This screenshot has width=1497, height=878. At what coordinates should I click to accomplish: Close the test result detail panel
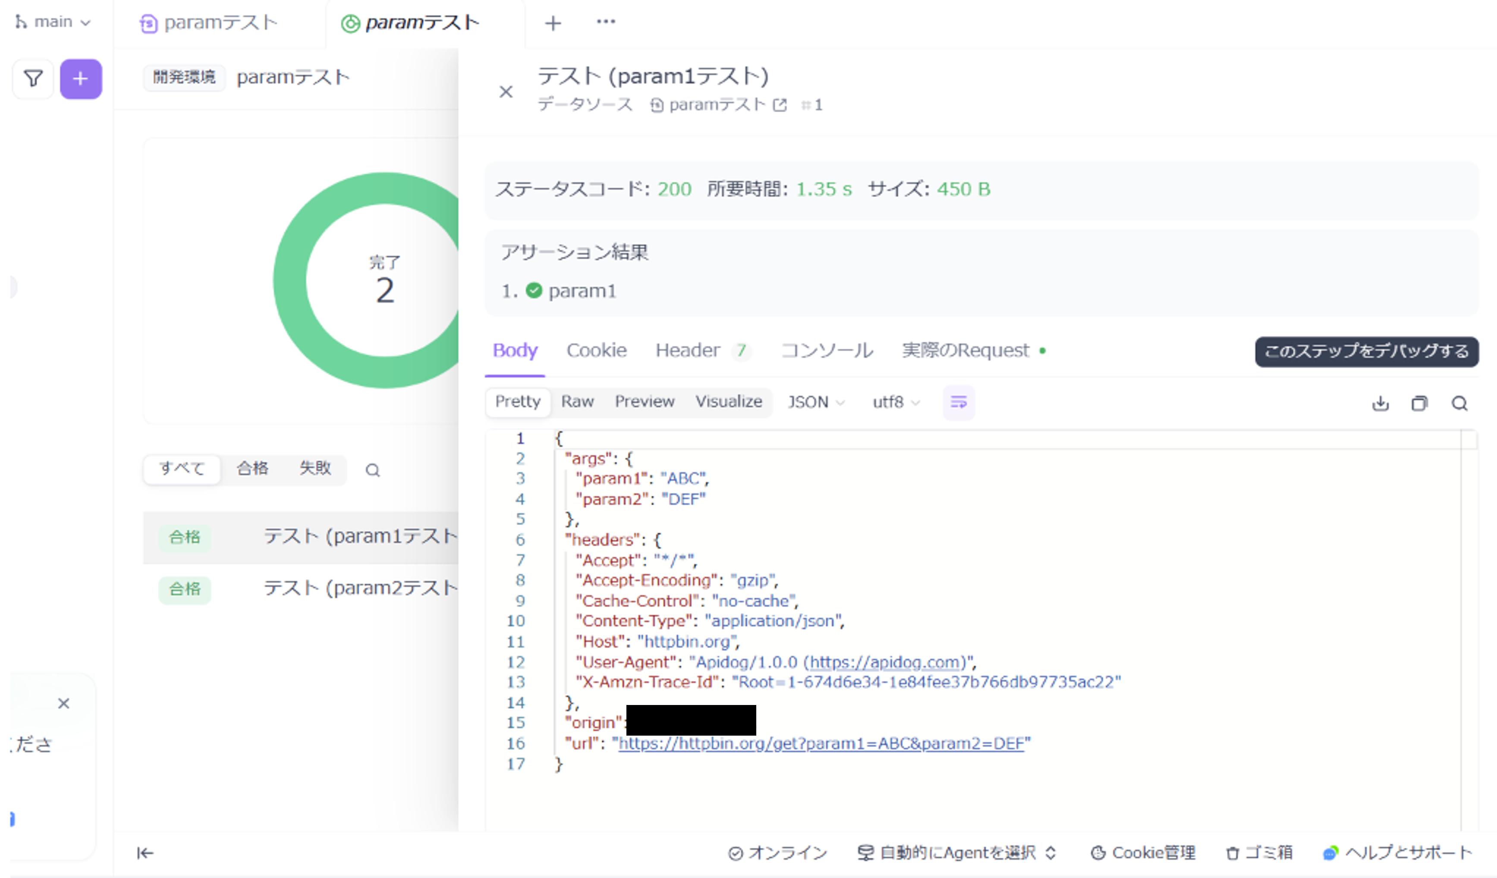(x=506, y=92)
